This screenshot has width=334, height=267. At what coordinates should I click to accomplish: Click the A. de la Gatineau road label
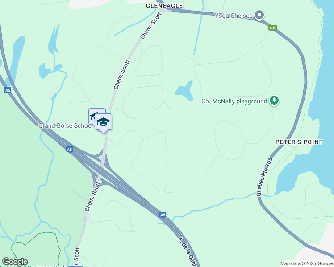click(188, 252)
